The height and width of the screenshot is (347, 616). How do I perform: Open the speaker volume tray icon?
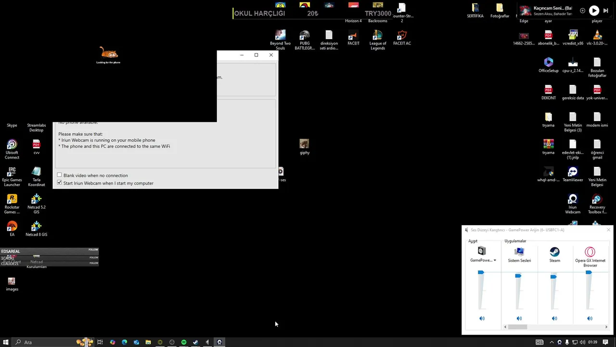pos(582,342)
